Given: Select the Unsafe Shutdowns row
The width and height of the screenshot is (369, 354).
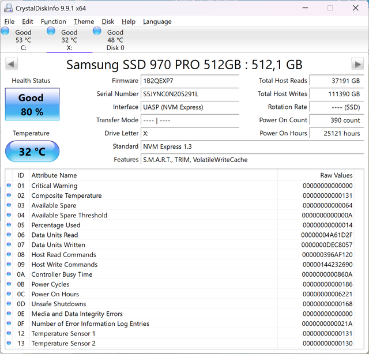Looking at the screenshot, I should tap(180, 304).
